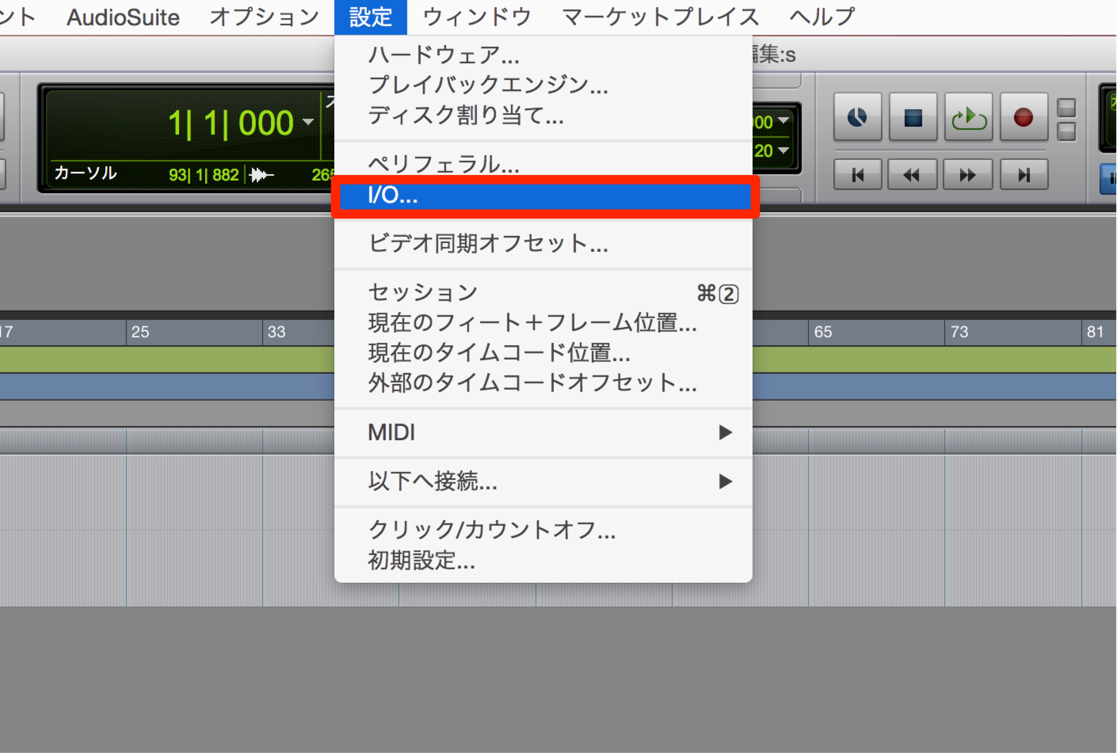
Task: Expand the 以下へ接続... submenu
Action: [543, 481]
